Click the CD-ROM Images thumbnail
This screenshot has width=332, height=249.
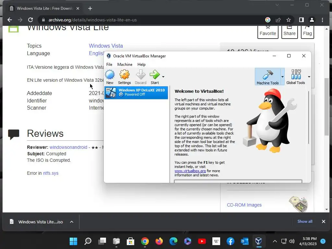coord(298,204)
